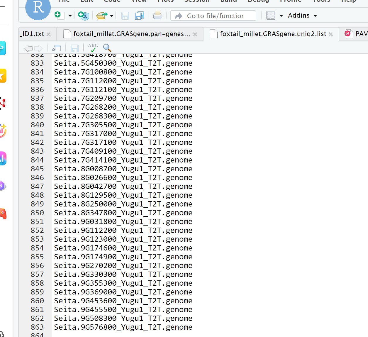Viewport: 368px width, 337px height.
Task: Click line Seita.7G305500_Yugu1_T2T.genome
Action: tap(123, 125)
